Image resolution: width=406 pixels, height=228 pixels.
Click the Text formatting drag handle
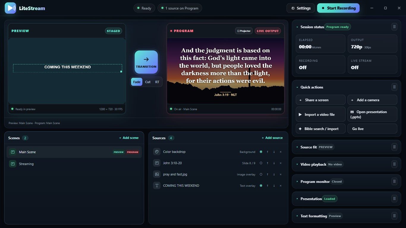click(x=394, y=216)
